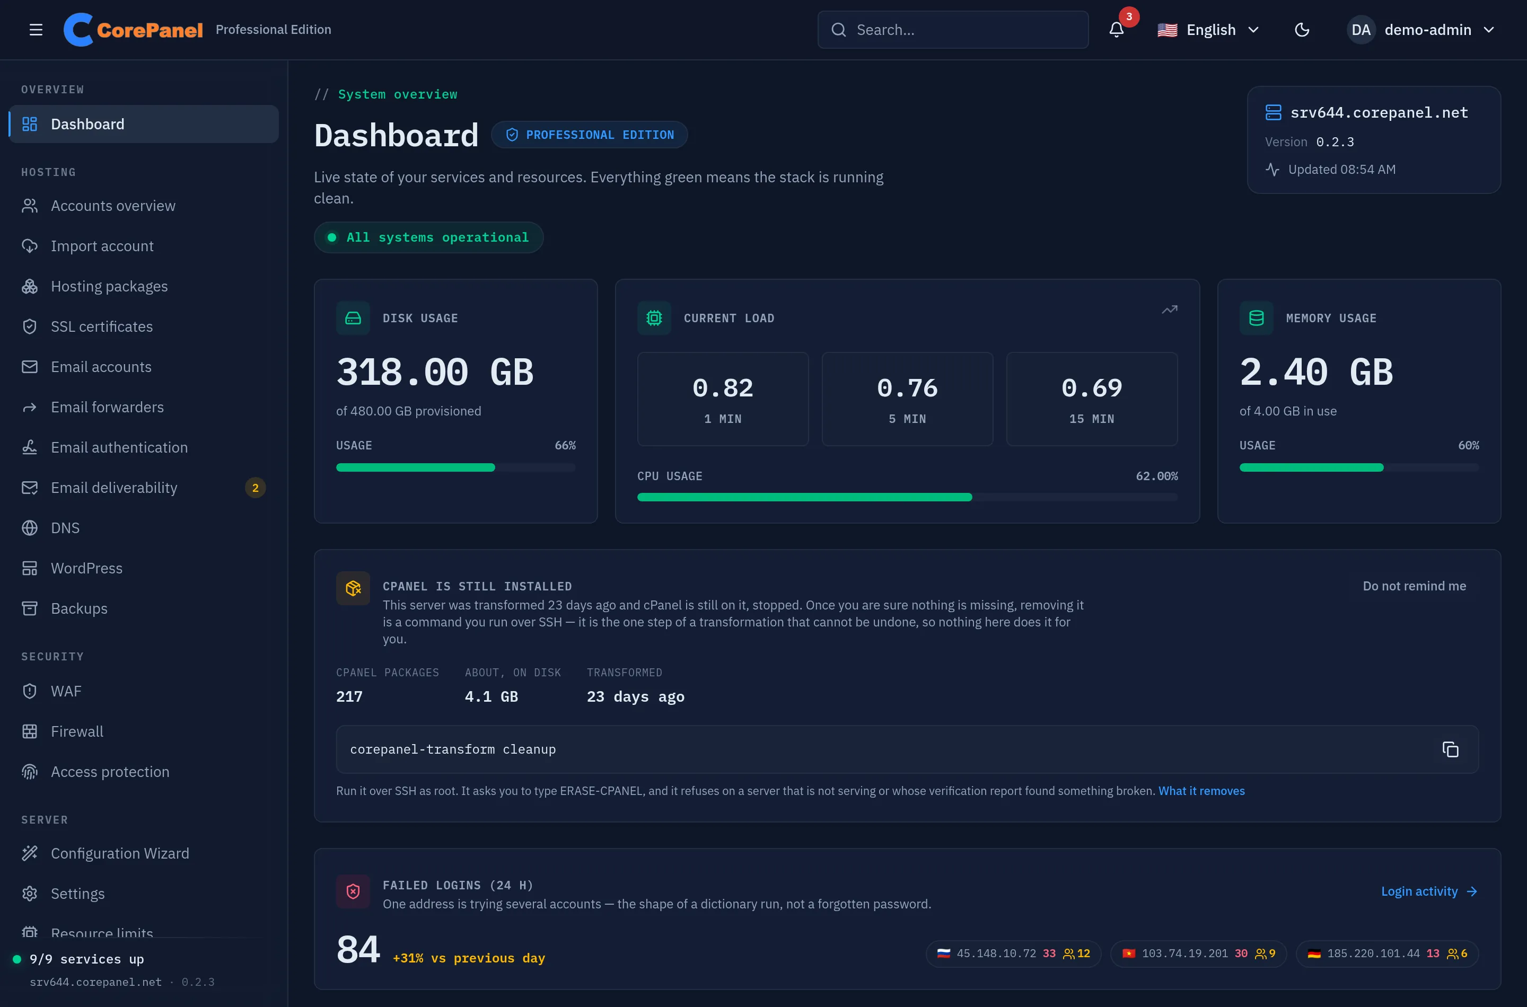Viewport: 1527px width, 1007px height.
Task: Click the server icon beside srv644.corepanel.net
Action: 1273,112
